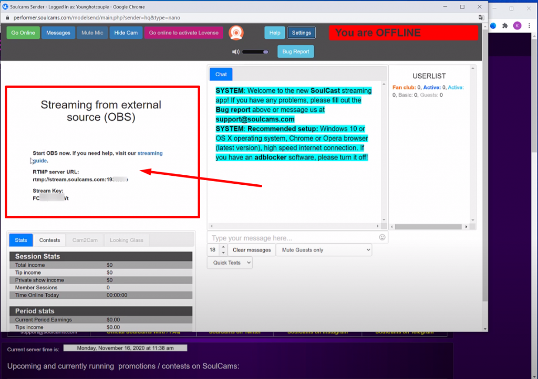The height and width of the screenshot is (379, 538).
Task: Click the sender page vertical scrollbar
Action: (485, 164)
